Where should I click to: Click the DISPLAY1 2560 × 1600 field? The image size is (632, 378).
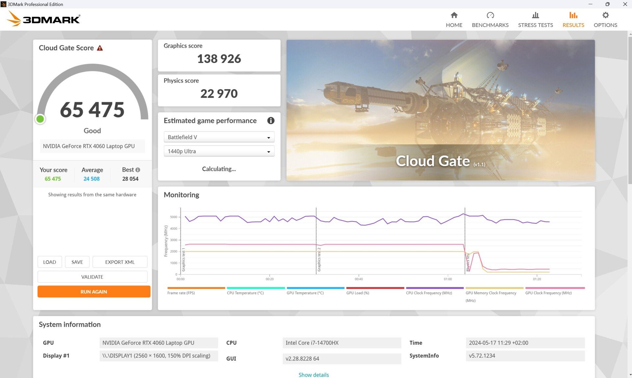pyautogui.click(x=159, y=356)
